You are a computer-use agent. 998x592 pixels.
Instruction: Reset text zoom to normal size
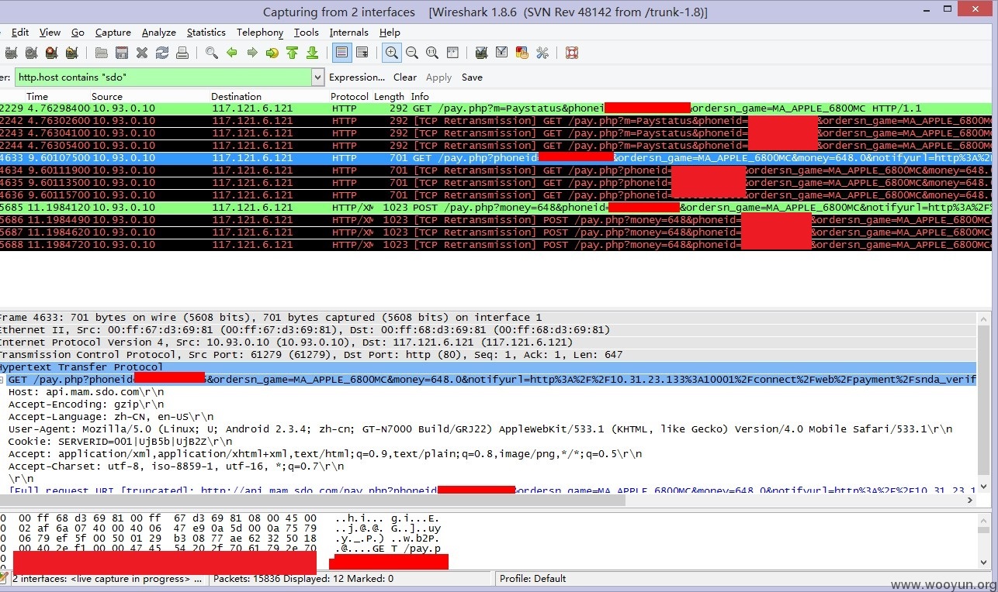pyautogui.click(x=432, y=53)
